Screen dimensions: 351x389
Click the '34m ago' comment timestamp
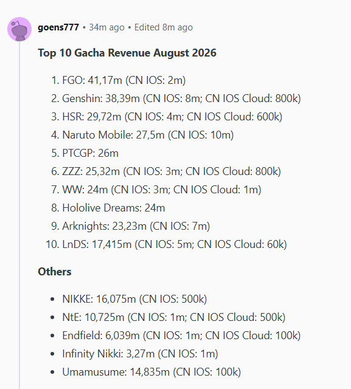(x=106, y=27)
